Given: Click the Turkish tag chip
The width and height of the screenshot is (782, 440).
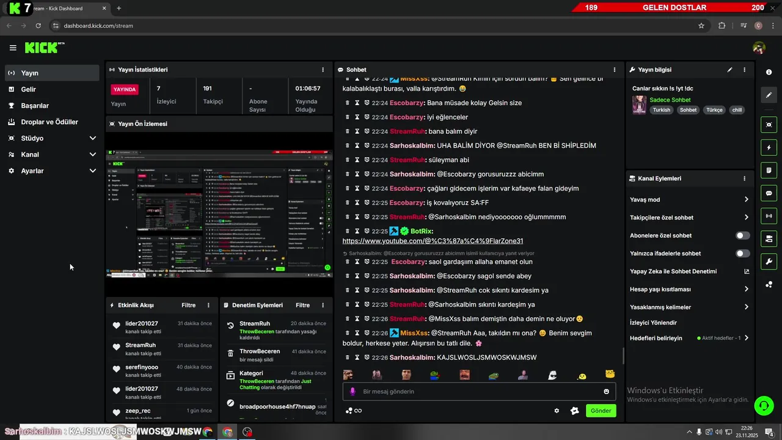Looking at the screenshot, I should pos(661,110).
